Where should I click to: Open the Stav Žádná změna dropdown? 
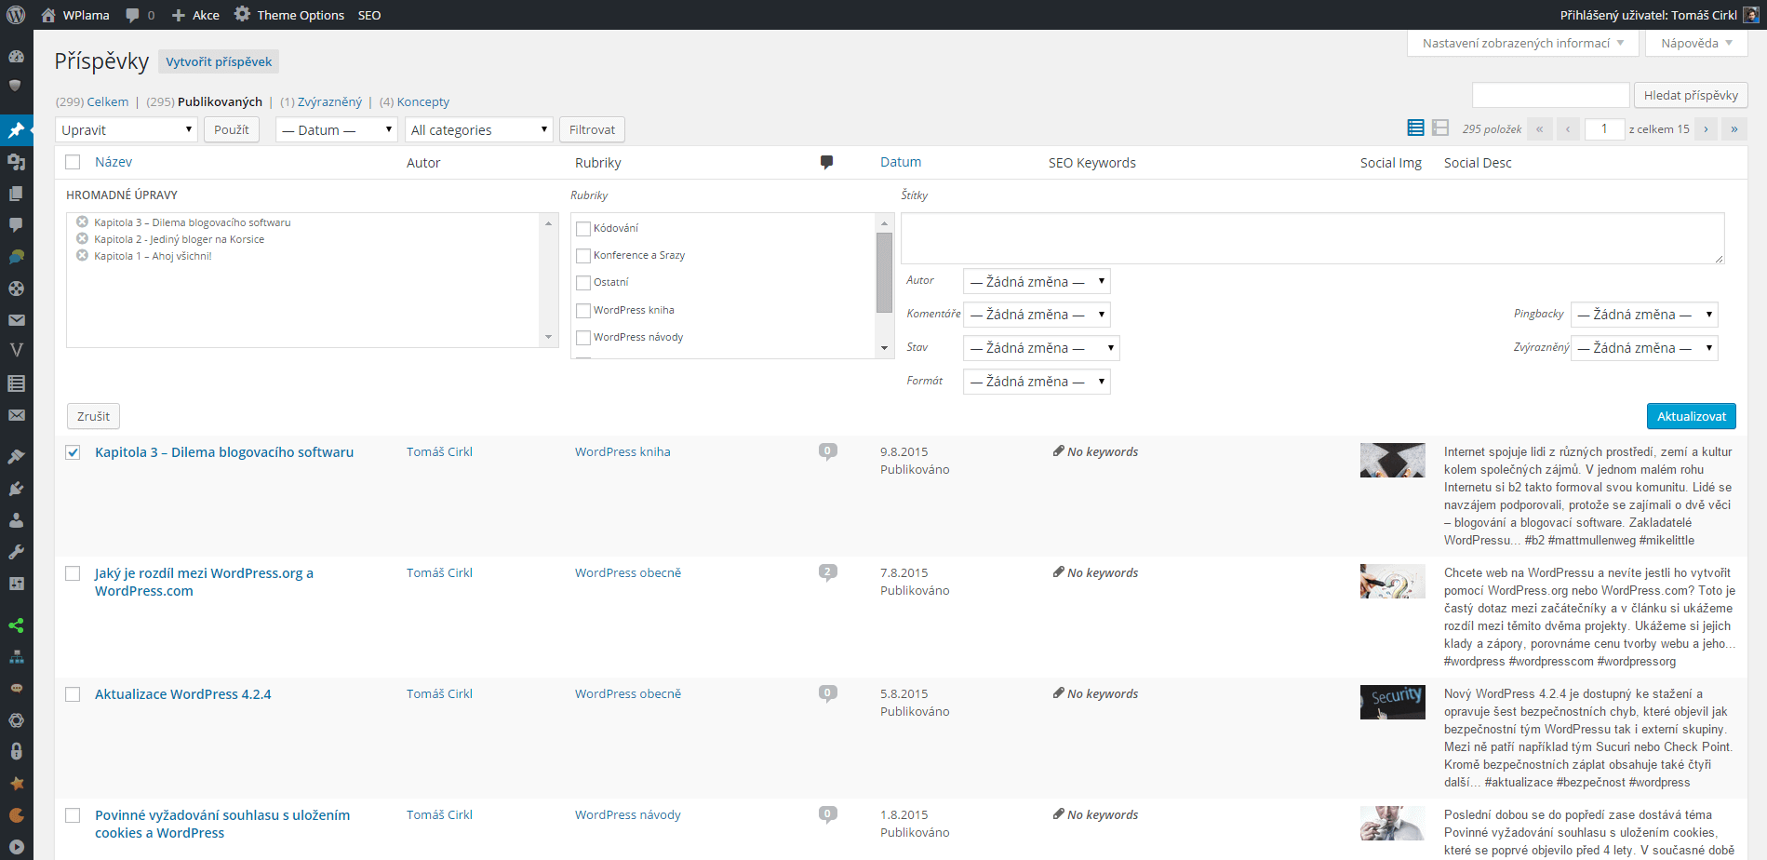click(x=1041, y=348)
